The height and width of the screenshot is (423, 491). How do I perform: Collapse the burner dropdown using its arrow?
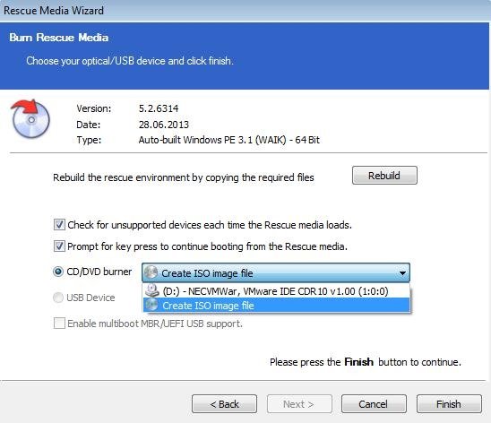402,273
